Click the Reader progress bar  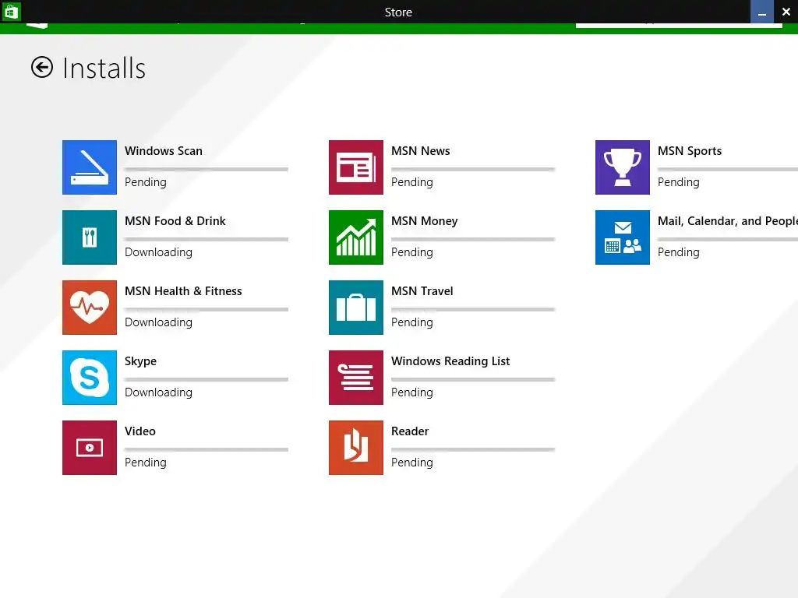(x=473, y=449)
